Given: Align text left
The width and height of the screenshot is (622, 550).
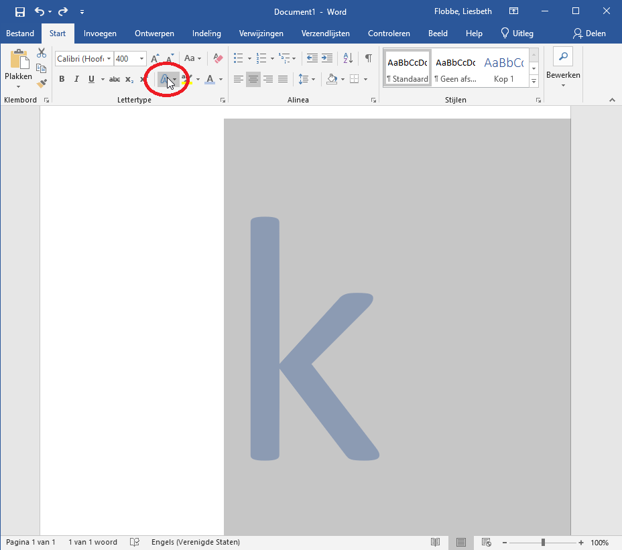Looking at the screenshot, I should tap(239, 79).
